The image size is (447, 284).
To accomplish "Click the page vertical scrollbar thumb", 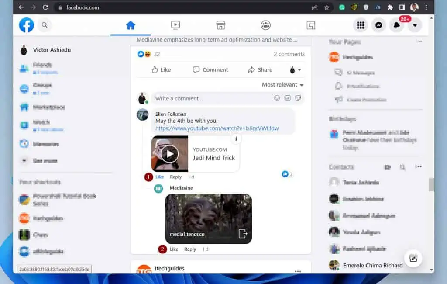I will pos(431,185).
